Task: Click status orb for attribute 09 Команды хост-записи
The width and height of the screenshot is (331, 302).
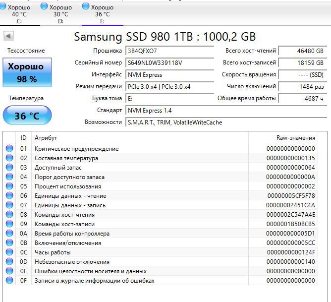Action: coord(9,224)
